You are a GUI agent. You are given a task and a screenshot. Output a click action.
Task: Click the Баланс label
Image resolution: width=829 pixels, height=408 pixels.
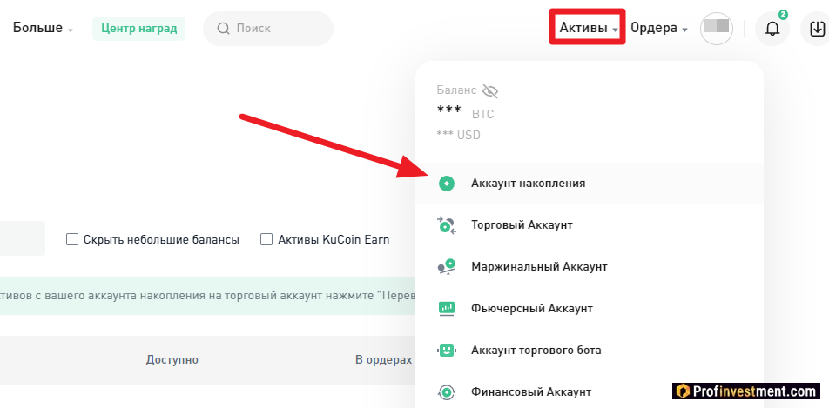[457, 90]
